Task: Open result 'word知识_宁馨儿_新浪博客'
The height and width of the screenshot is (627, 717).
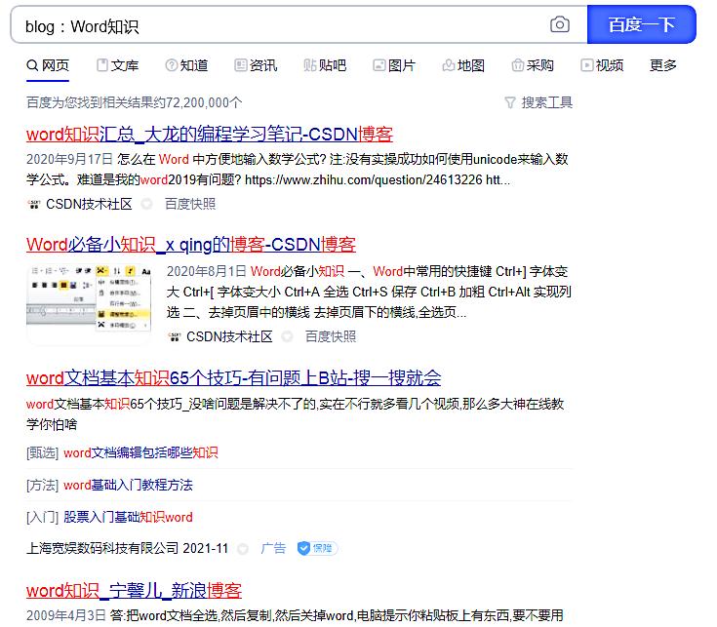Action: (x=134, y=591)
